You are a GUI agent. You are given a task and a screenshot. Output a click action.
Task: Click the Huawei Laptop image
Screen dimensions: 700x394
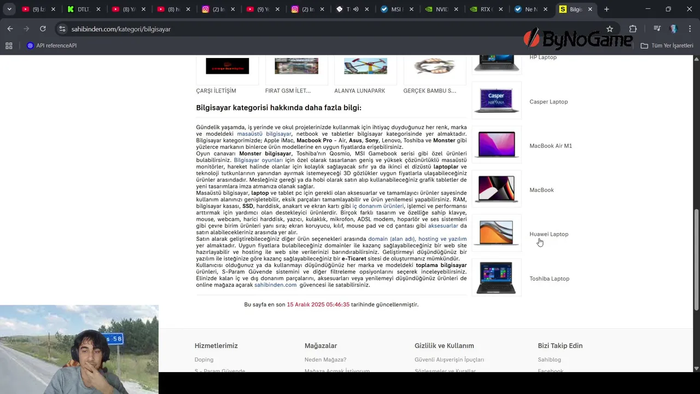click(x=497, y=233)
